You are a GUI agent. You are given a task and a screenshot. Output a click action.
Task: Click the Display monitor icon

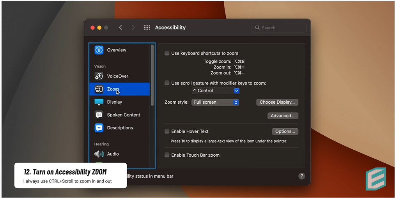(99, 102)
